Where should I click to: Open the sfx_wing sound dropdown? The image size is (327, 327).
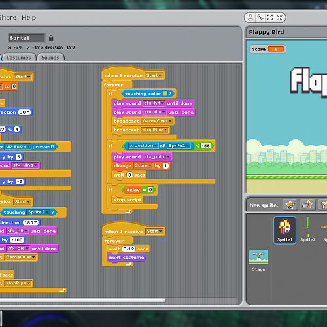pyautogui.click(x=25, y=165)
